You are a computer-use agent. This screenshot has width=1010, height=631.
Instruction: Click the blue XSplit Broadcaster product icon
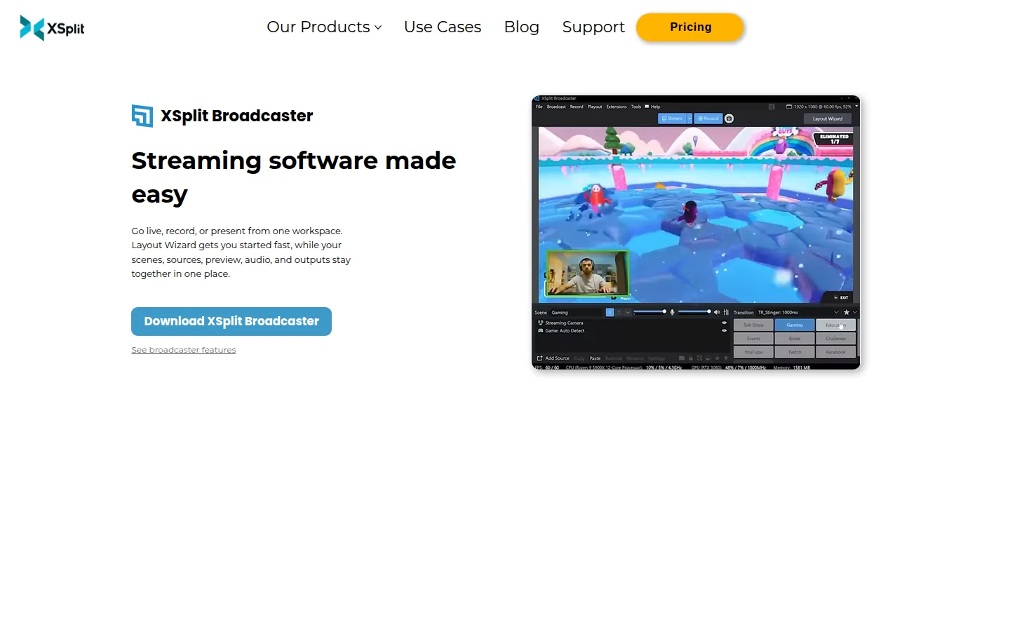[x=142, y=116]
